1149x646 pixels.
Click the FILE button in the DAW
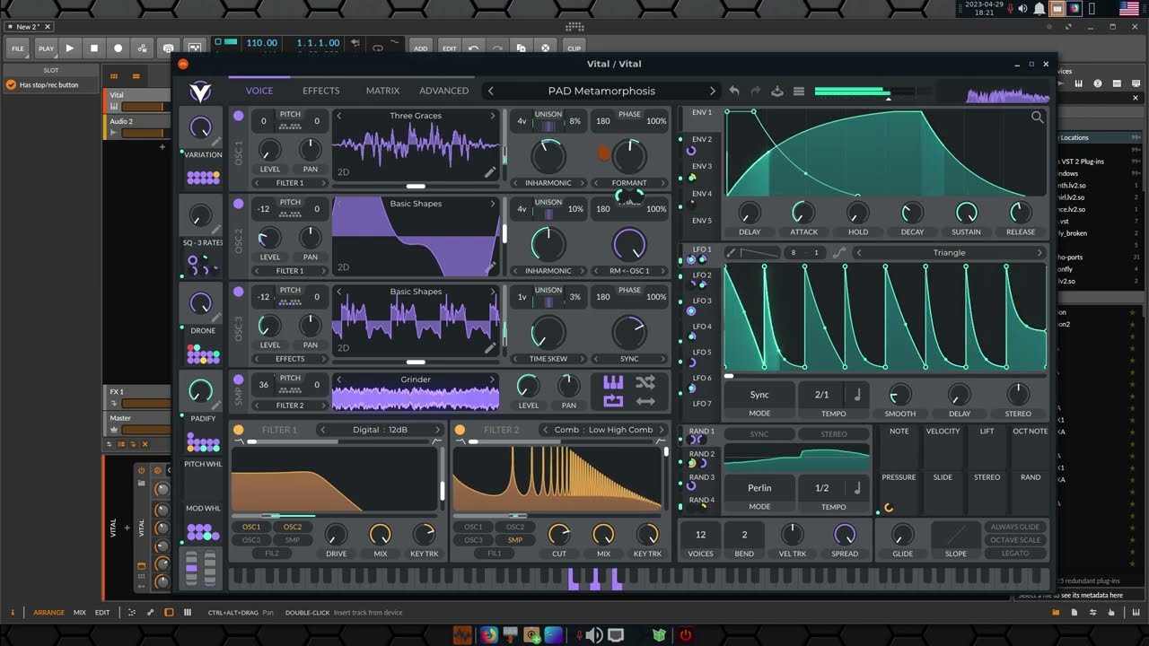pos(18,48)
